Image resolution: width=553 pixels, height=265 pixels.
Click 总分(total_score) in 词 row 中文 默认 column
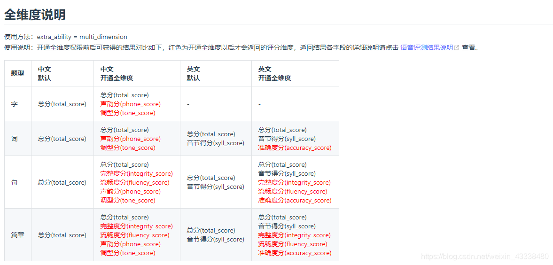(x=62, y=139)
